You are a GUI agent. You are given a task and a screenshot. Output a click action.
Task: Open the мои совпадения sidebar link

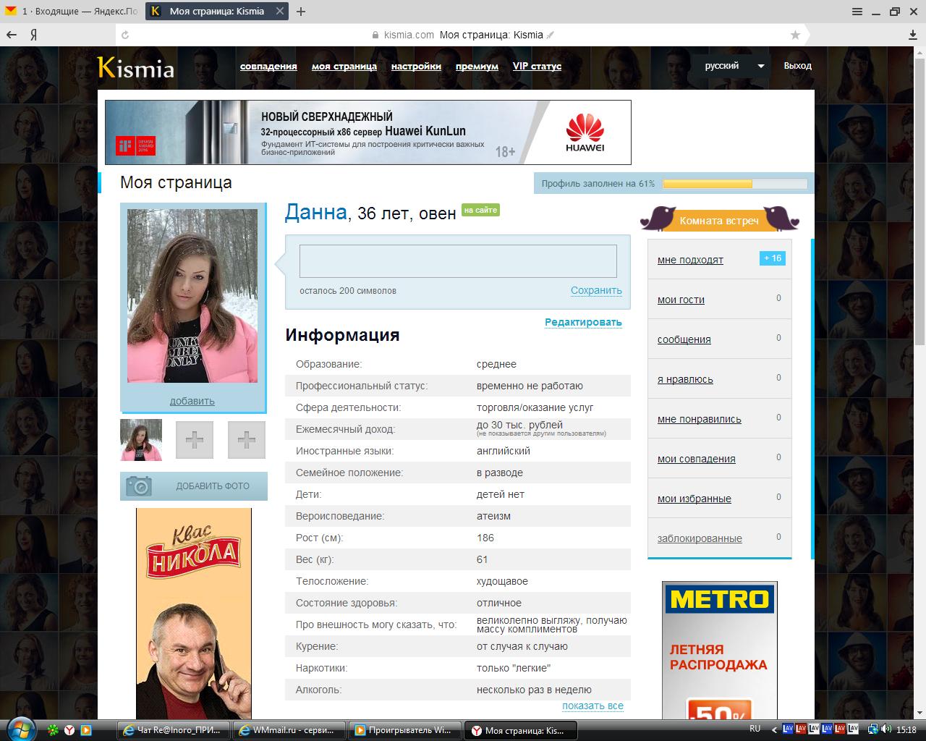click(696, 459)
